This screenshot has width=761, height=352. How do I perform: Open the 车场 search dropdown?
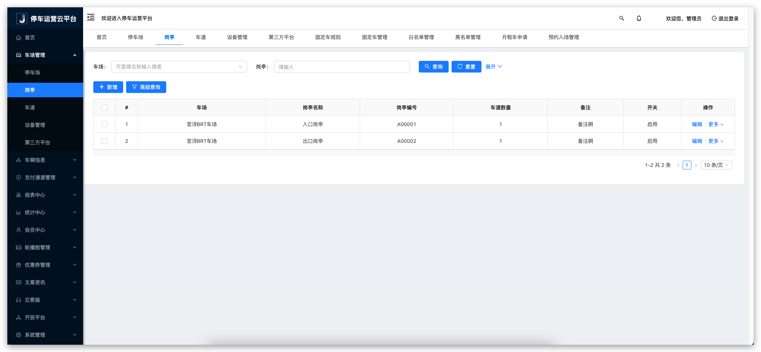click(x=179, y=67)
